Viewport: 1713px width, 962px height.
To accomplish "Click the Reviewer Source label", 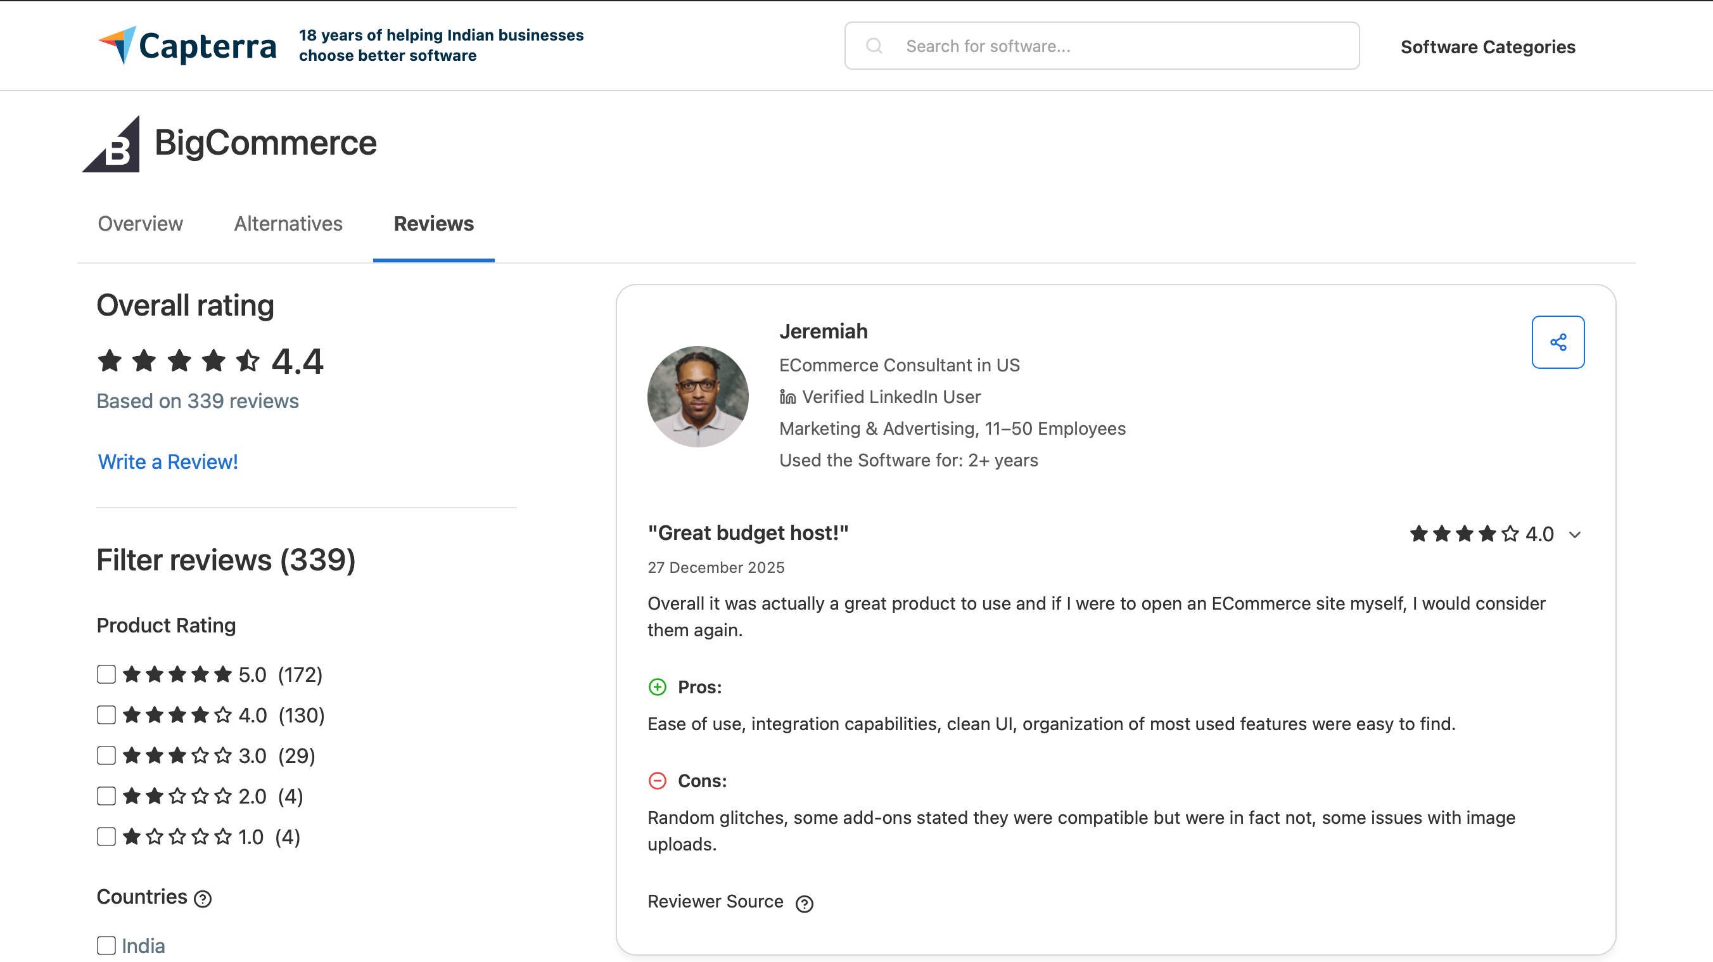I will coord(715,901).
